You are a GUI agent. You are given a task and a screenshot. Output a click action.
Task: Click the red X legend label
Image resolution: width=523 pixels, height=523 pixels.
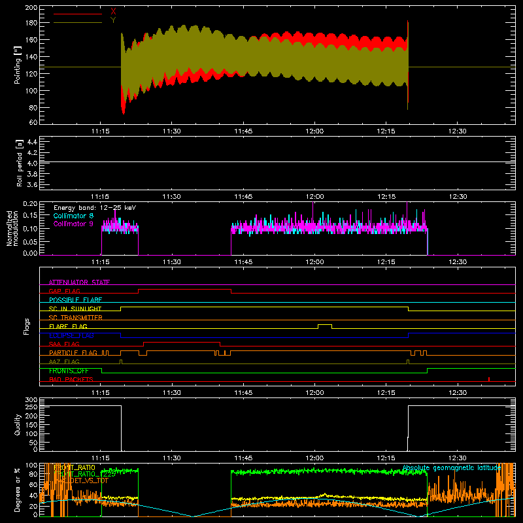[x=113, y=12]
